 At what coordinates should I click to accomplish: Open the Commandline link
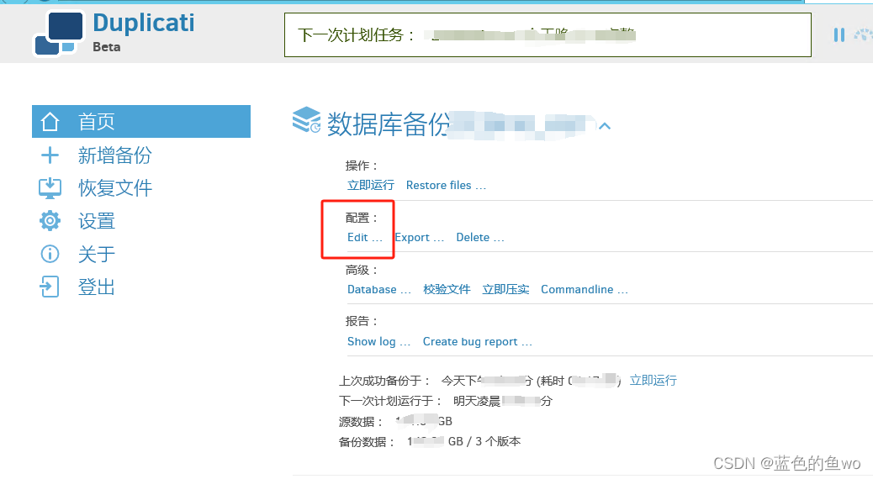click(584, 289)
